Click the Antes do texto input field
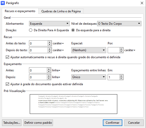Viewport: 146px width, 128px height. pos(39,43)
